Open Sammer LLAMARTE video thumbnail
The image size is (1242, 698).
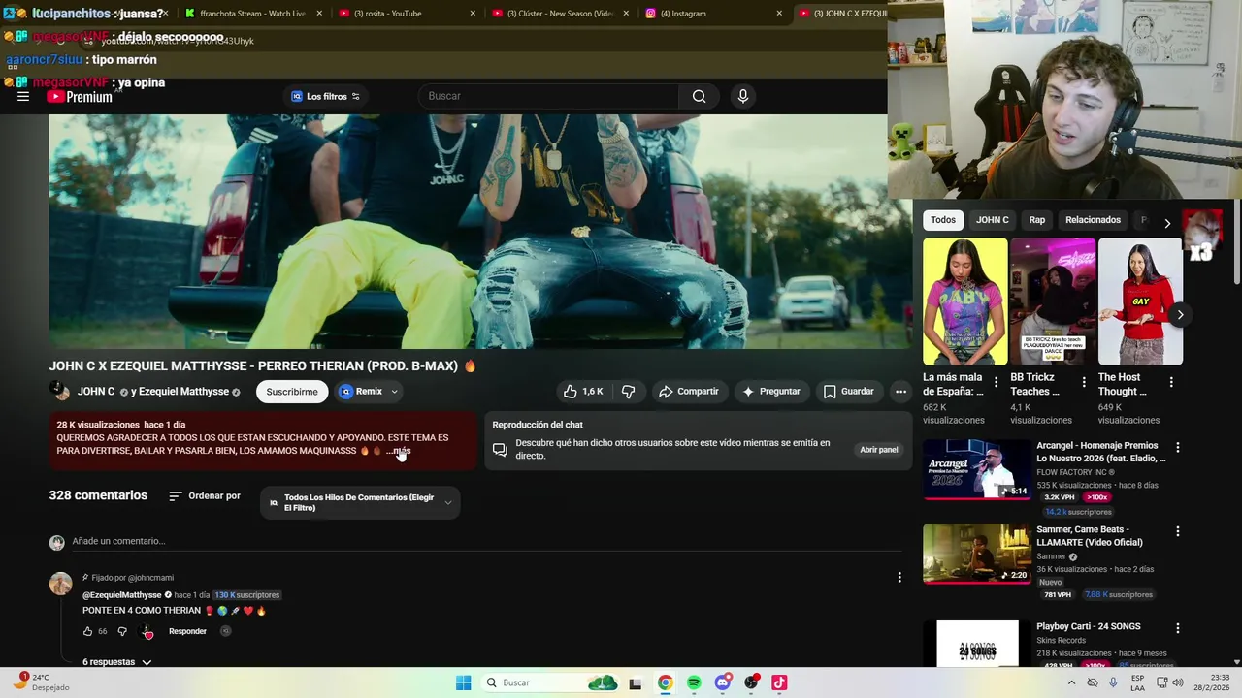[977, 554]
